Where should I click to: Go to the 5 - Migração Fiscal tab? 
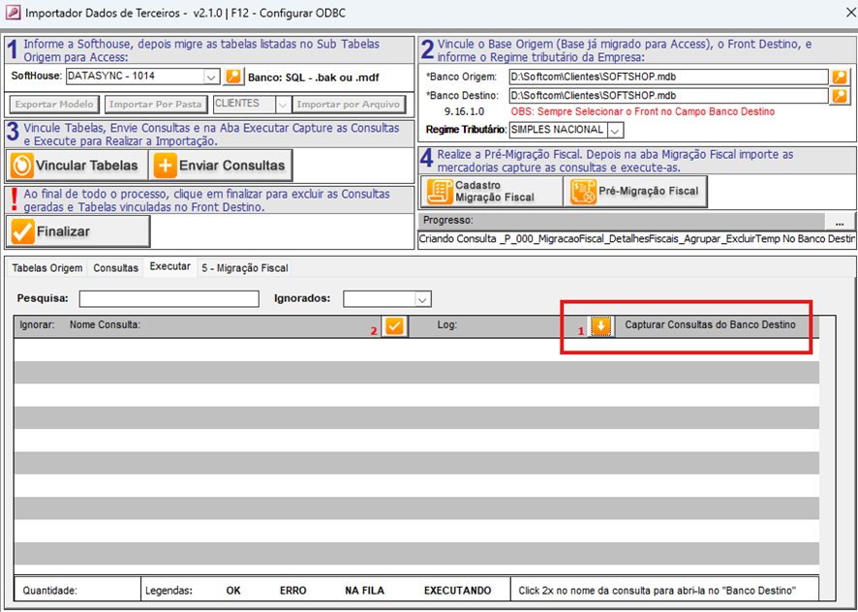pyautogui.click(x=244, y=267)
